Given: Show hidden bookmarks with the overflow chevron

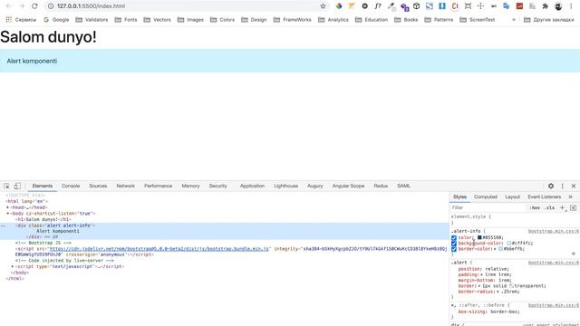Looking at the screenshot, I should click(514, 20).
